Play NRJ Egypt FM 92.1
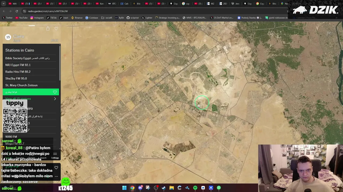 point(31,65)
